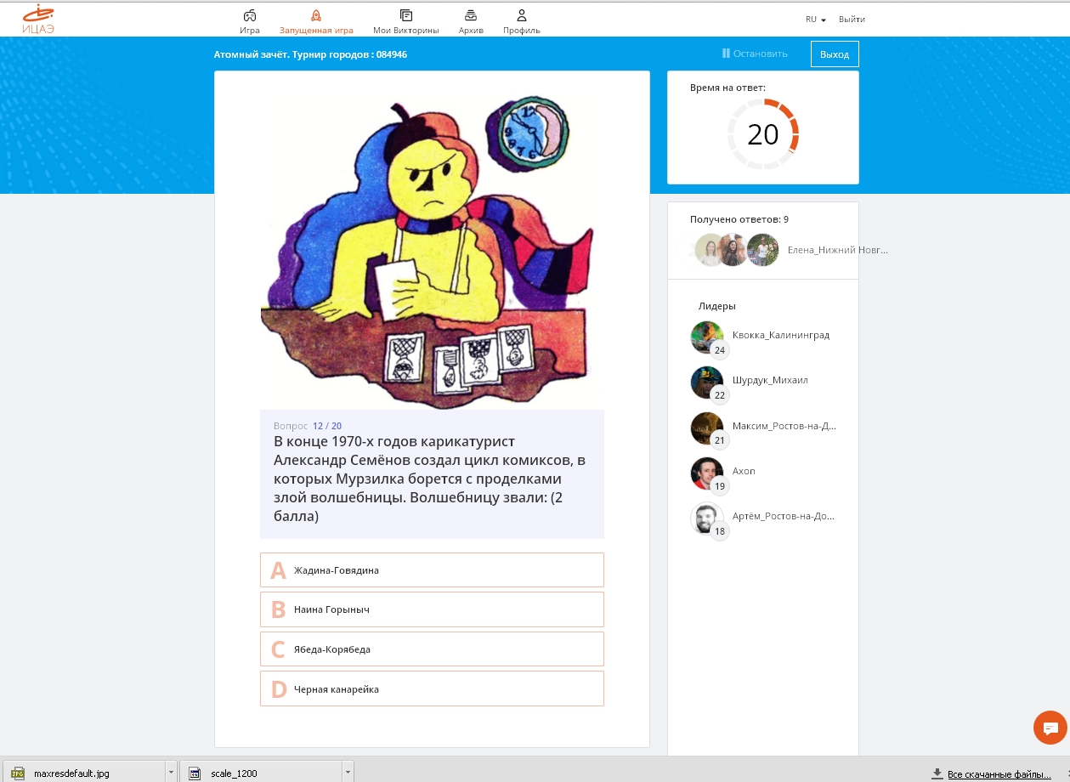
Task: Click Шурдук_Михаил's avatar
Action: tap(707, 382)
